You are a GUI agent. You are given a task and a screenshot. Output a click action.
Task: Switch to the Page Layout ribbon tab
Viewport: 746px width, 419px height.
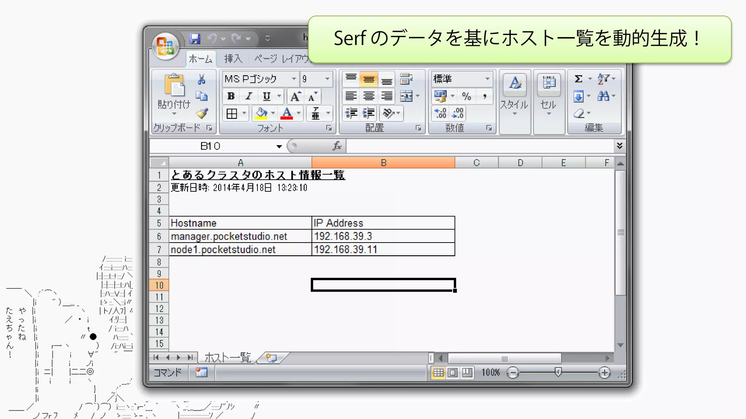[x=281, y=59]
